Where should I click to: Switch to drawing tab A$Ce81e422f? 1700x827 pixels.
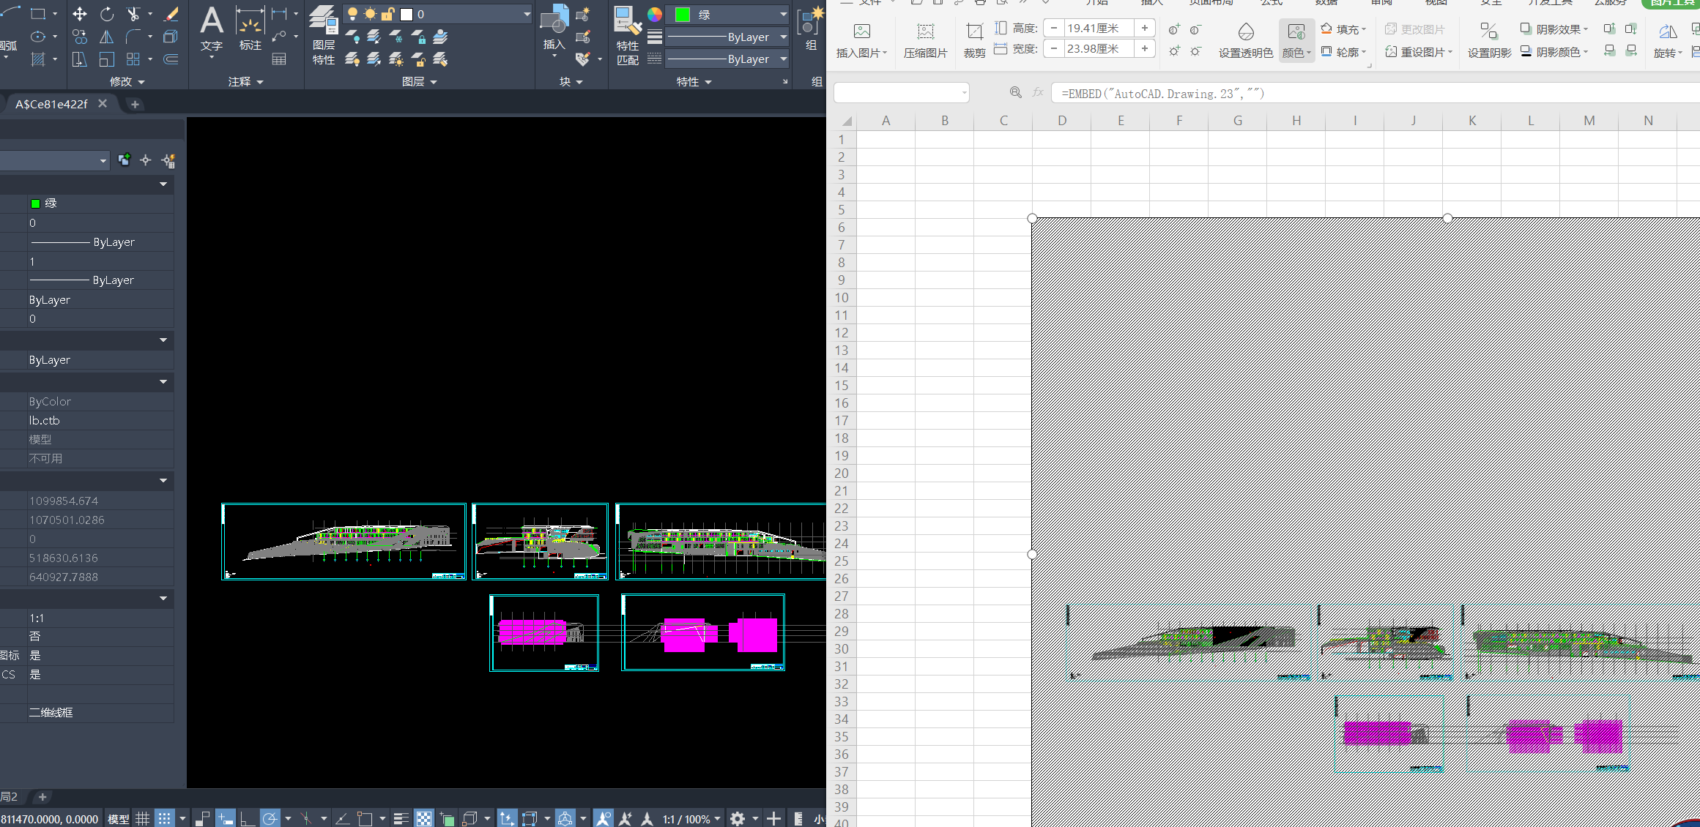point(51,104)
